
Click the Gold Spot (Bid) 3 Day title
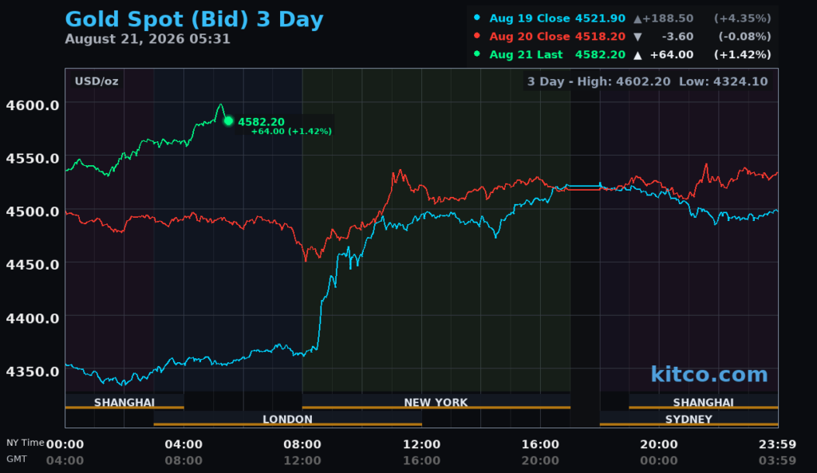pos(194,20)
